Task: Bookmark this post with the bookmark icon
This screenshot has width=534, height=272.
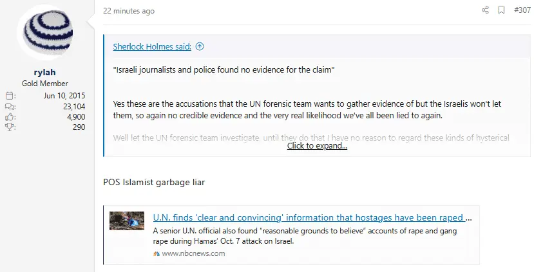Action: pos(501,10)
